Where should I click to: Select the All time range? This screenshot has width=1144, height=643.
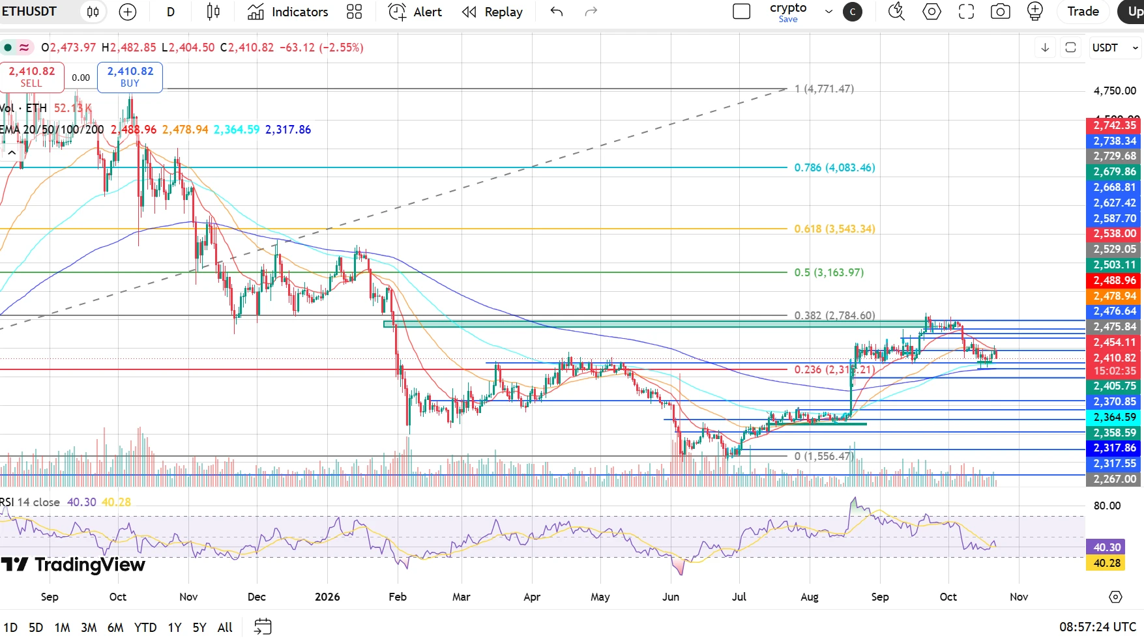(225, 627)
